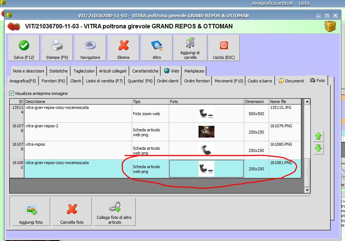Switch to the Ordini clienti tab
Viewport: 345px width, 241px height.
point(168,81)
